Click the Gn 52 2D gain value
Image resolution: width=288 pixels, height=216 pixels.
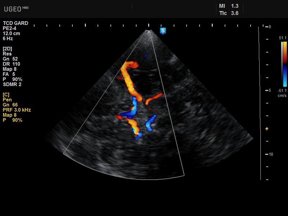pos(10,59)
